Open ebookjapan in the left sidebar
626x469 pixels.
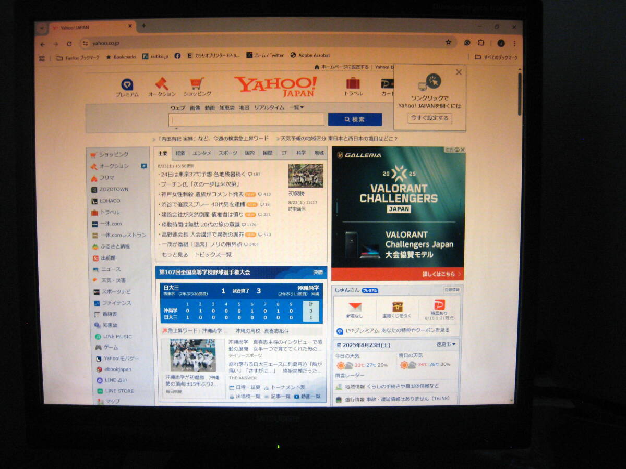(x=114, y=369)
